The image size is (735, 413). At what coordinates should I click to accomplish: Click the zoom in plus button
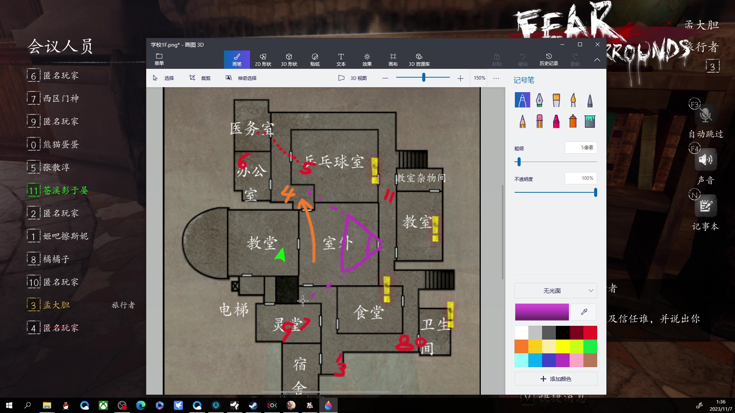460,78
